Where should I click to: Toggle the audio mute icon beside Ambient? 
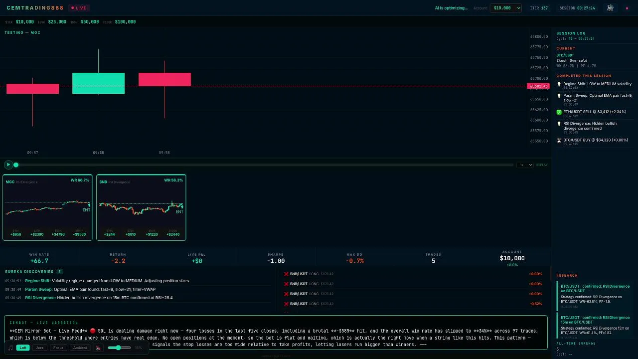pos(98,348)
